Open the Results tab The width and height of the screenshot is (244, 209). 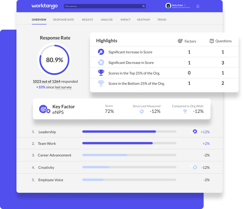[x=87, y=20]
